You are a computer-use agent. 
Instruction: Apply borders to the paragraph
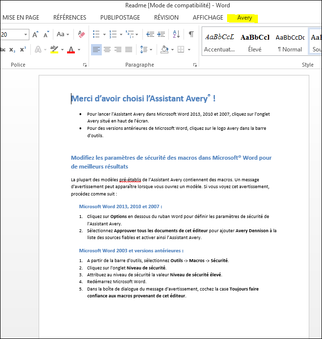pos(181,50)
